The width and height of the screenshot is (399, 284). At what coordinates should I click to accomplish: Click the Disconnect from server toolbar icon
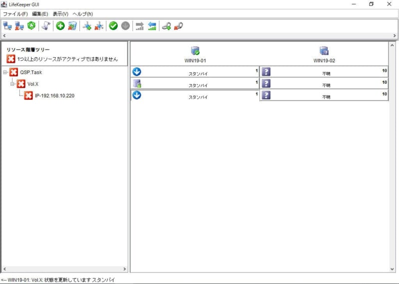19,26
